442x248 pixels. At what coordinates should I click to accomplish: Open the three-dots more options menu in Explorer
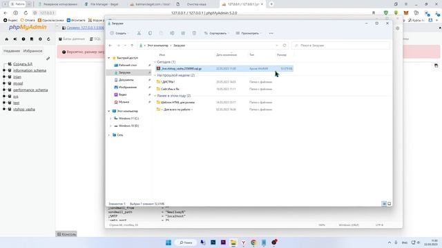tap(271, 33)
